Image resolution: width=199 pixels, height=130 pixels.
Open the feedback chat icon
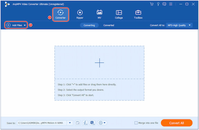click(x=165, y=4)
